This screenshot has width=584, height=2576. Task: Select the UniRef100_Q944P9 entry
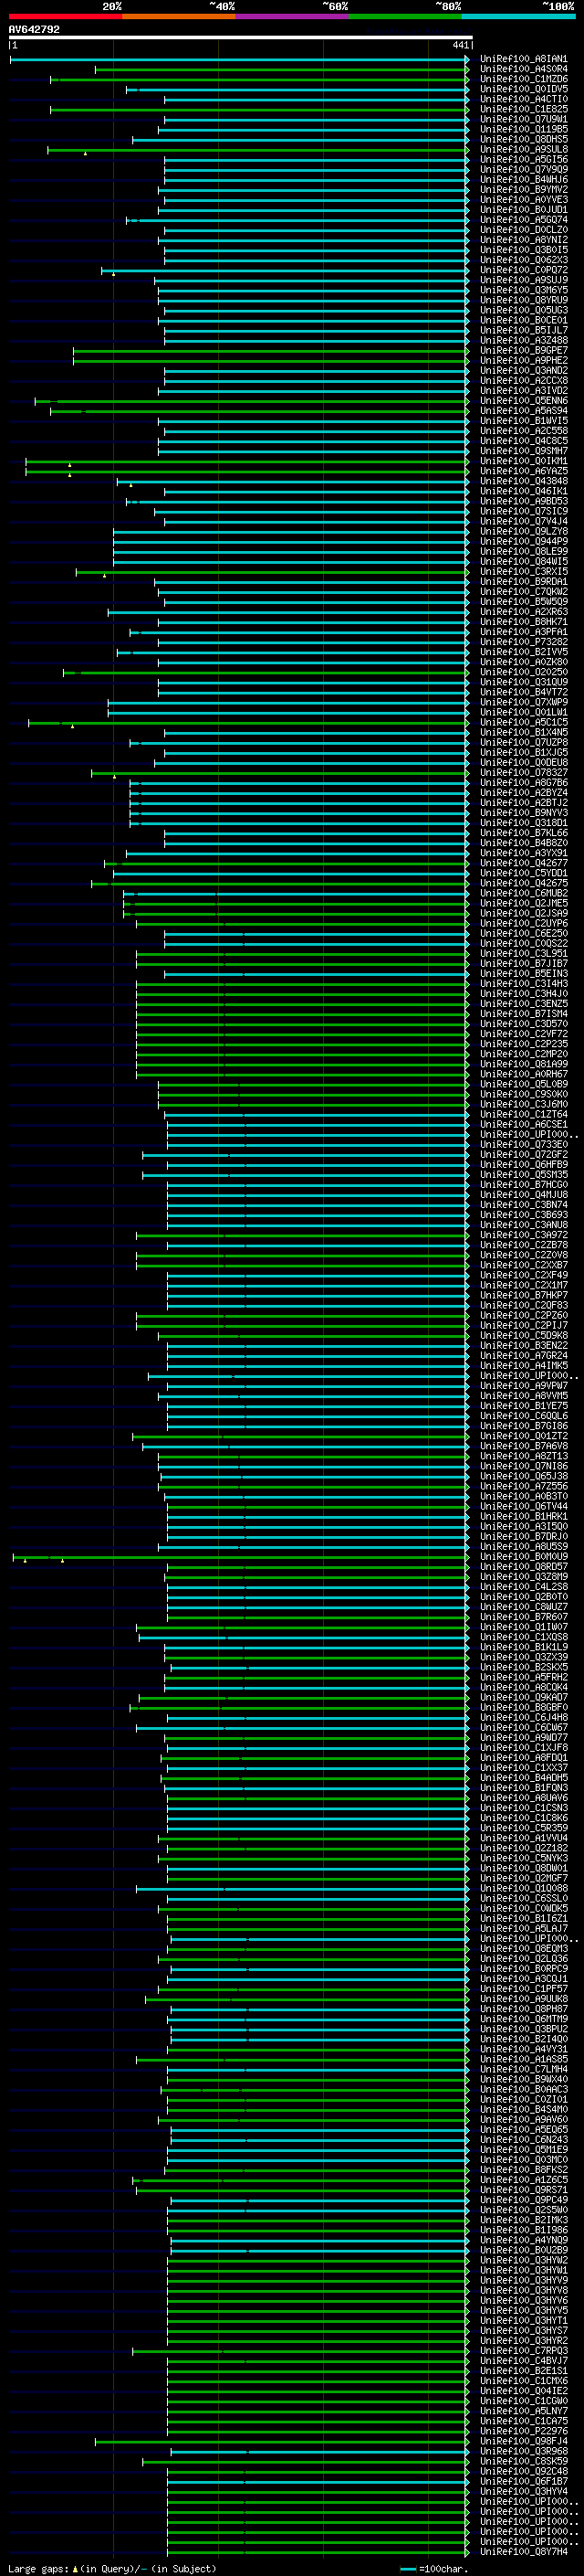[x=524, y=541]
